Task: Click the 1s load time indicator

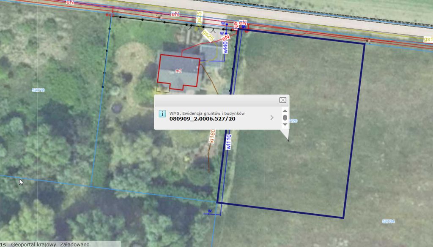Action: [x=3, y=244]
